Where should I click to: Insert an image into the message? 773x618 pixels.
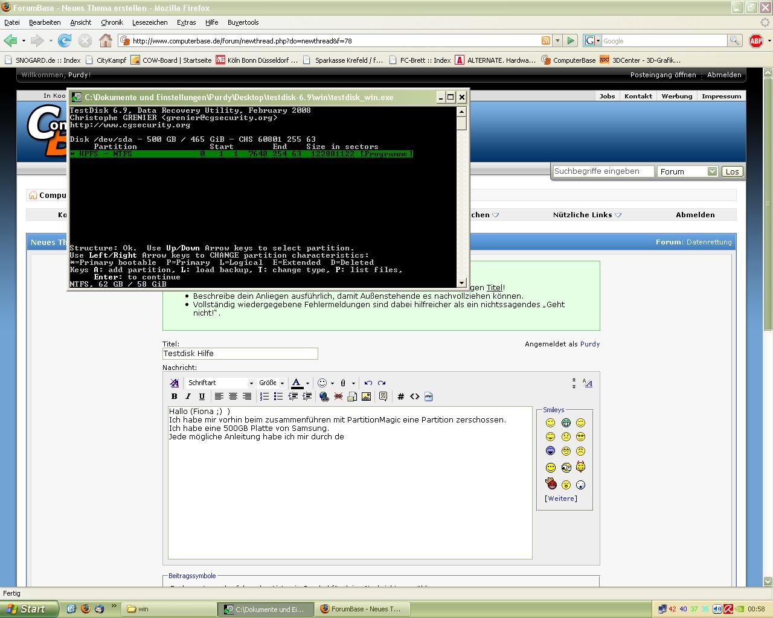click(x=366, y=397)
